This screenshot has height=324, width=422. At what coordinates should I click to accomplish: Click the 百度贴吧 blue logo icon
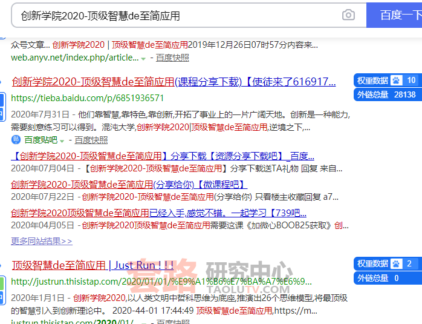[x=16, y=140]
